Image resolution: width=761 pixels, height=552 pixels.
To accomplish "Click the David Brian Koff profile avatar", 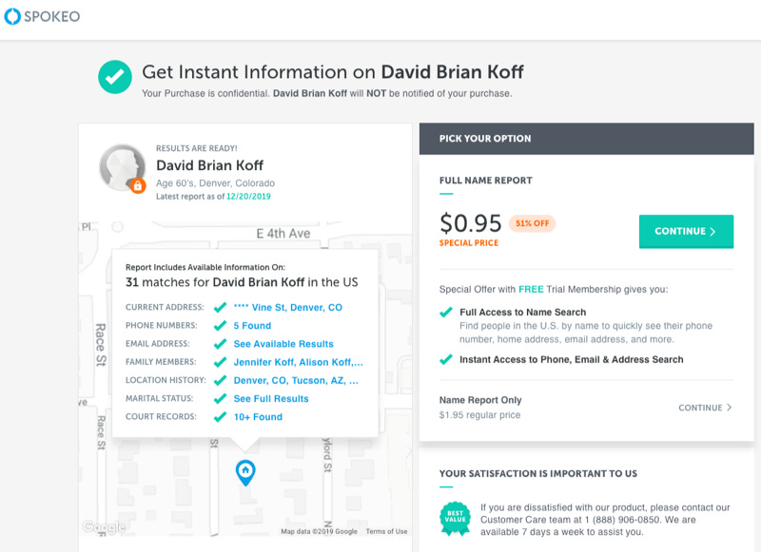I will point(123,167).
